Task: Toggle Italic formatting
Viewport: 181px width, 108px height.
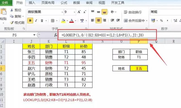Action: point(36,20)
